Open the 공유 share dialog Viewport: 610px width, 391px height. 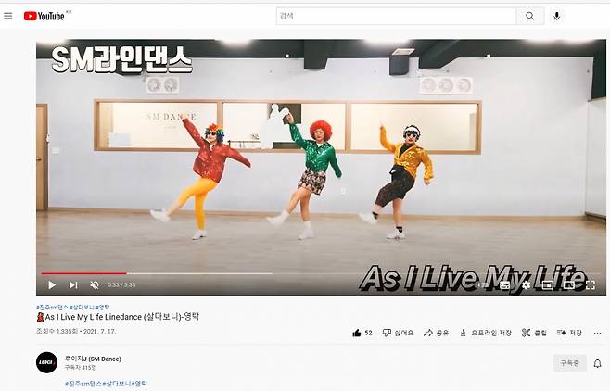pyautogui.click(x=436, y=333)
